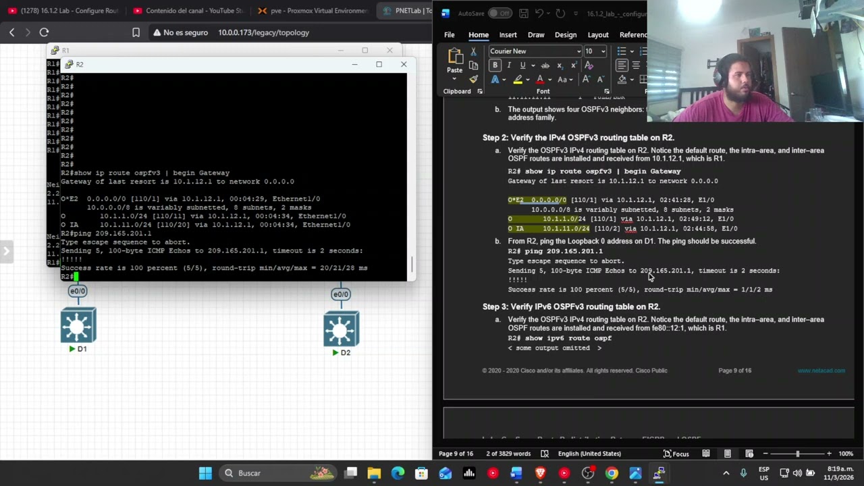The width and height of the screenshot is (864, 486).
Task: Open the File menu in Word
Action: 450,34
